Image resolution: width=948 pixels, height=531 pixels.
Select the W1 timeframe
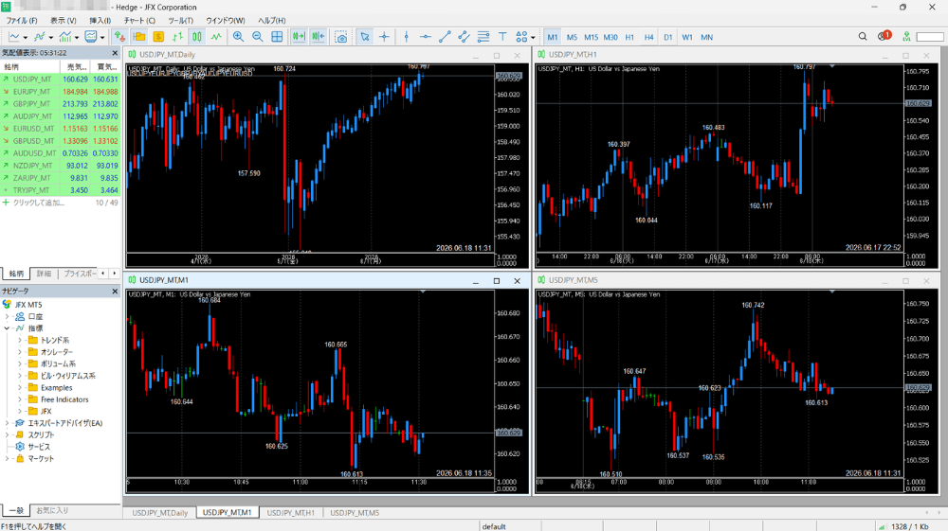(687, 37)
